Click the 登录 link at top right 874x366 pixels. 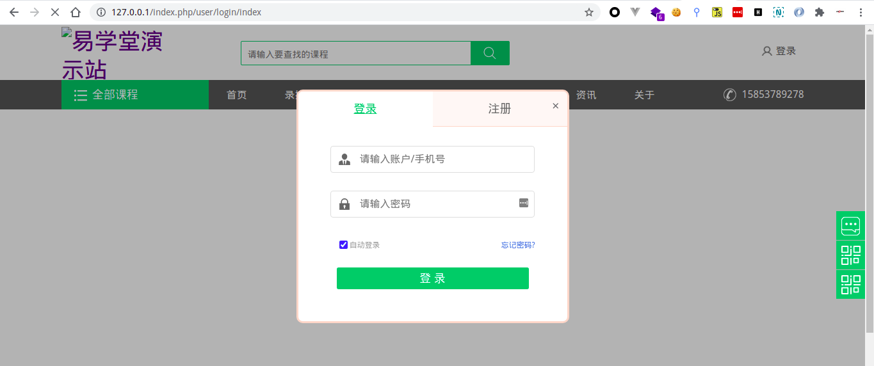click(779, 51)
